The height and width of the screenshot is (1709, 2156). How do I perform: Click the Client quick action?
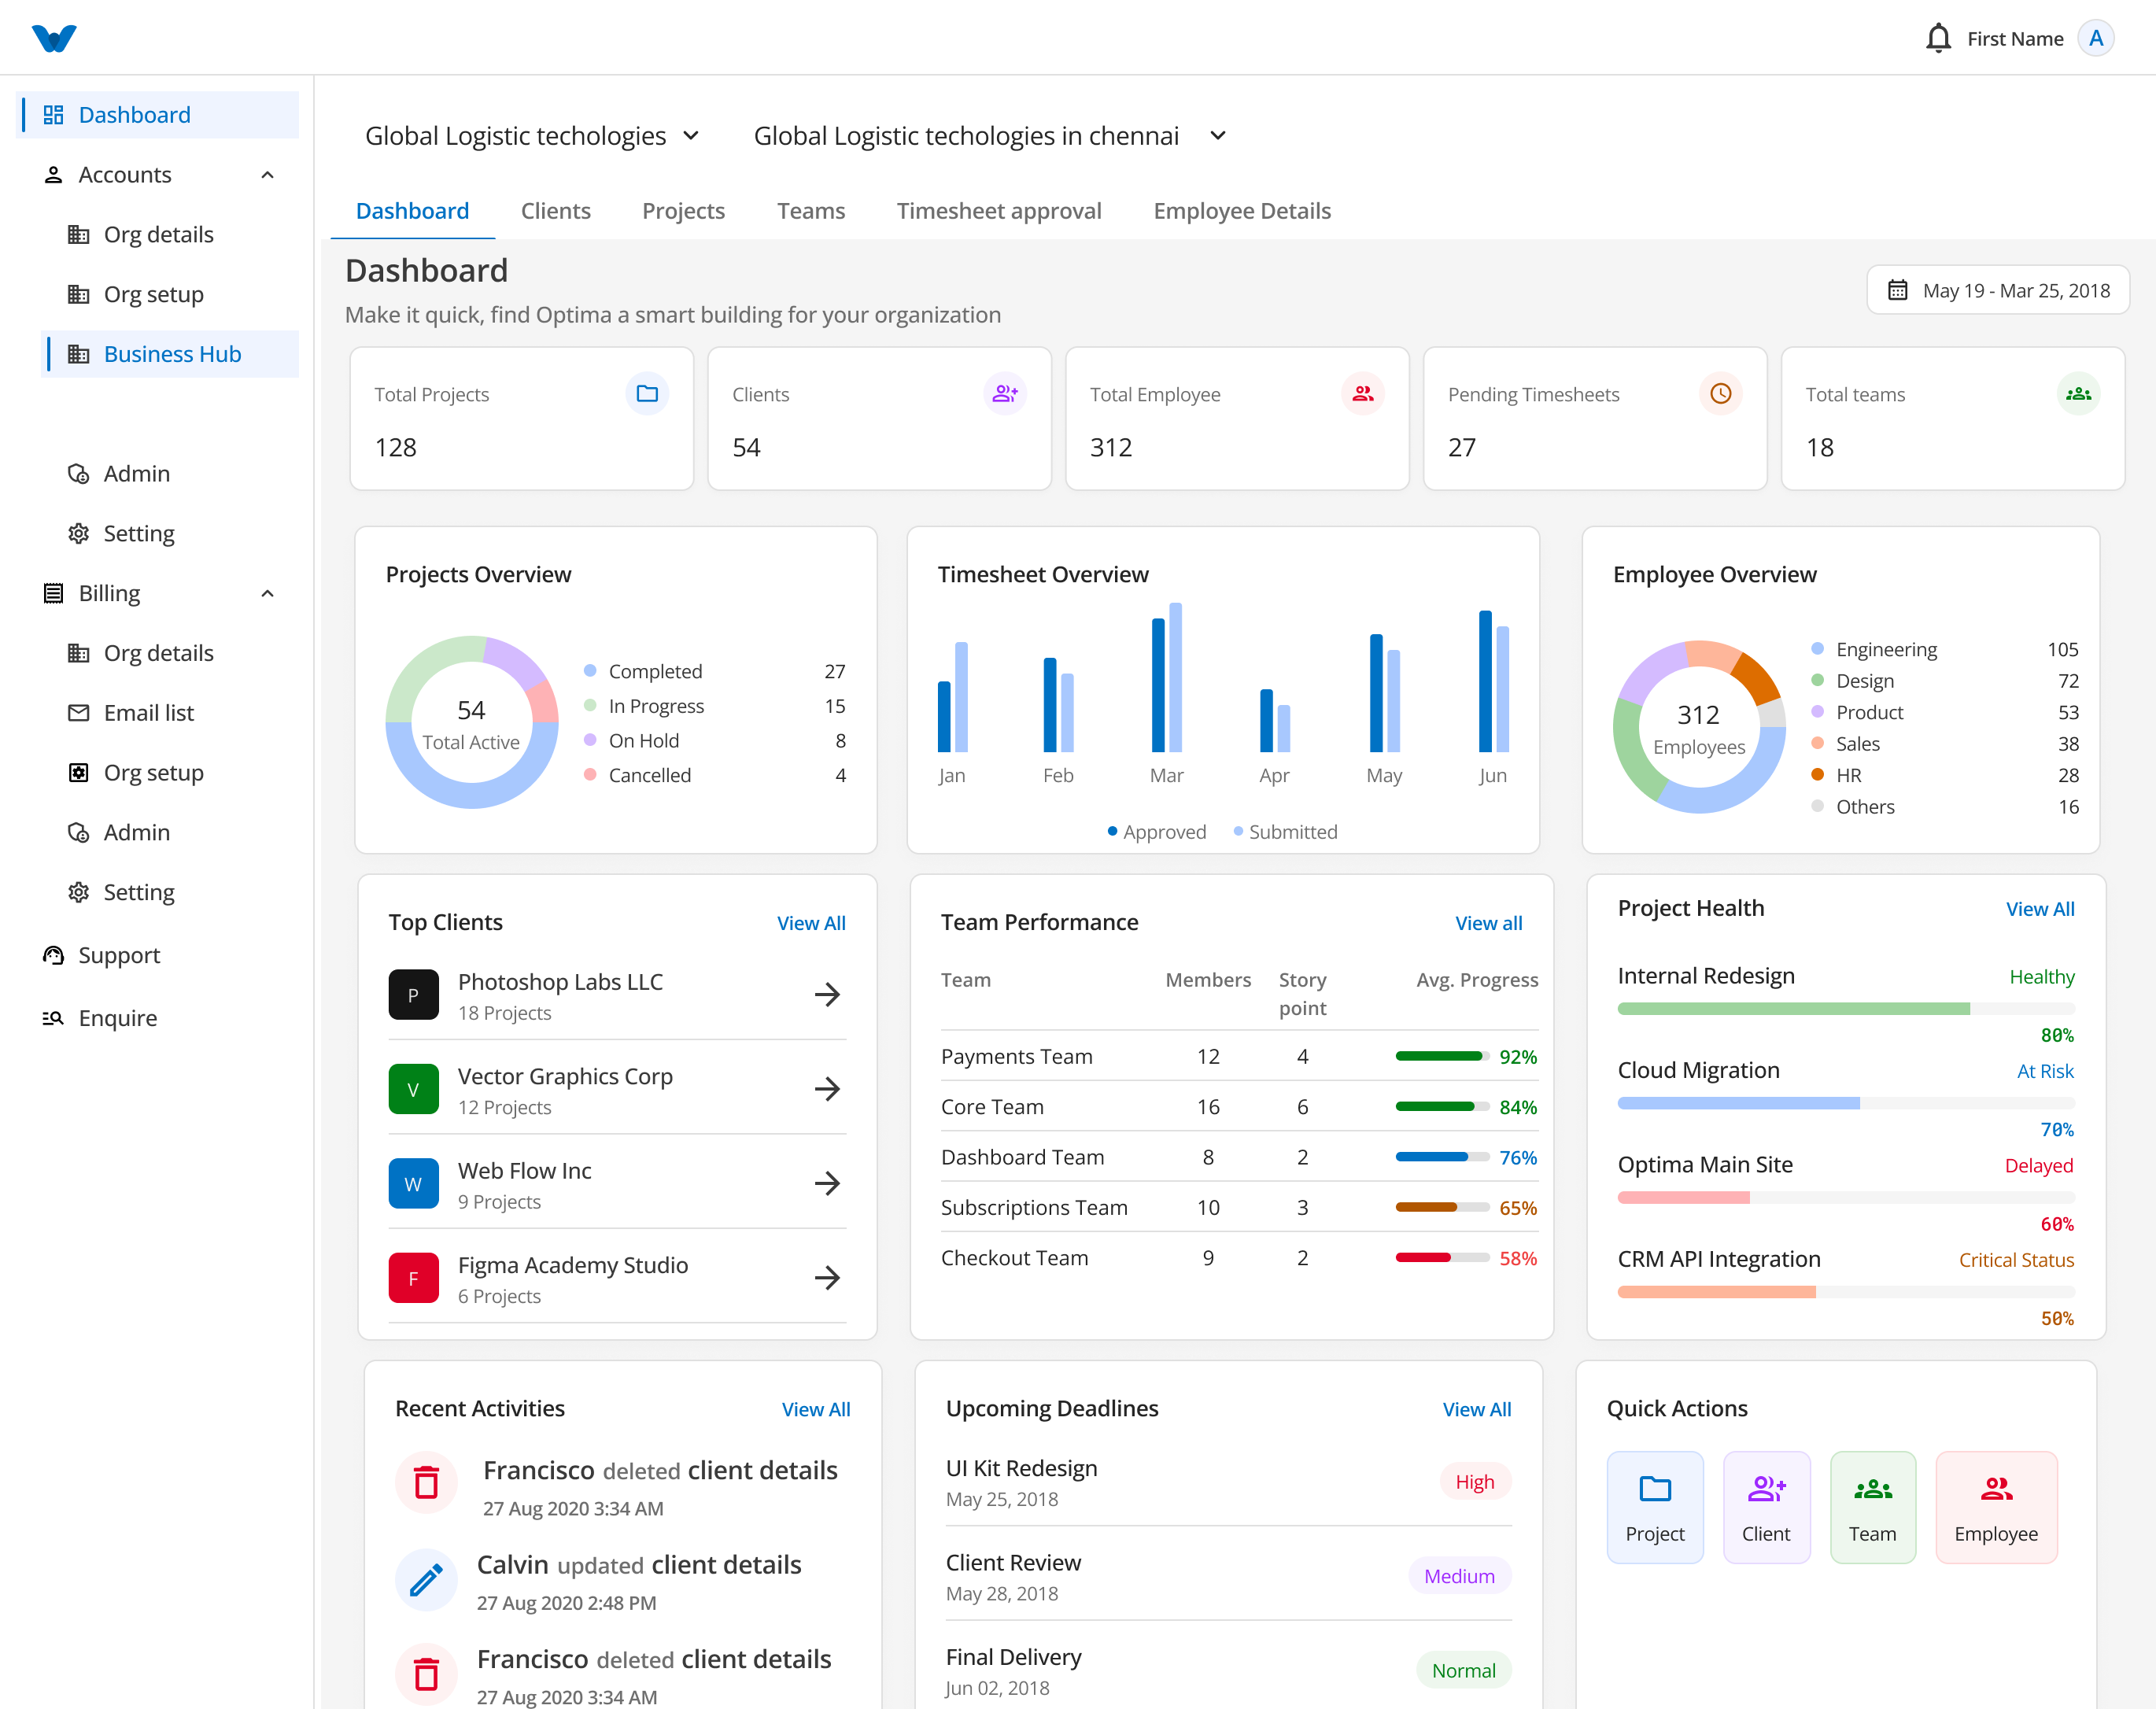(1766, 1507)
